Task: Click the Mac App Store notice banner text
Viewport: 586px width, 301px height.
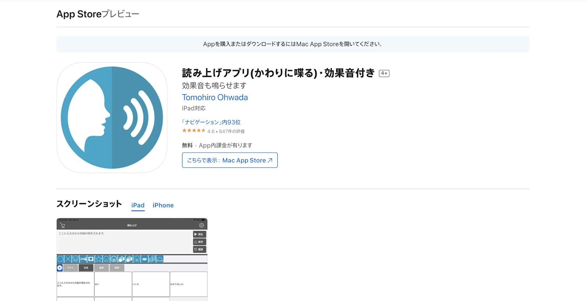Action: pyautogui.click(x=293, y=44)
